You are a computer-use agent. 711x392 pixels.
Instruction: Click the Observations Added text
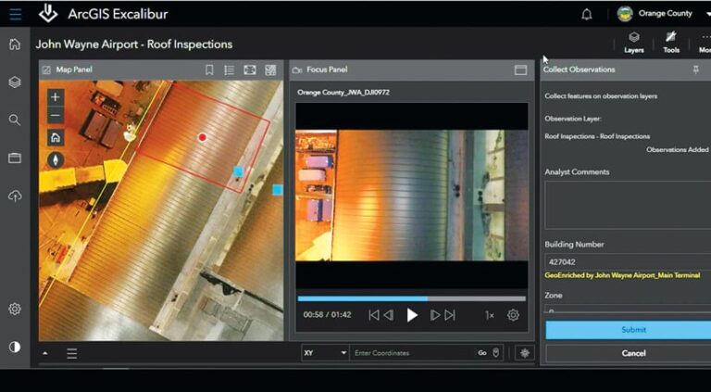pyautogui.click(x=678, y=149)
